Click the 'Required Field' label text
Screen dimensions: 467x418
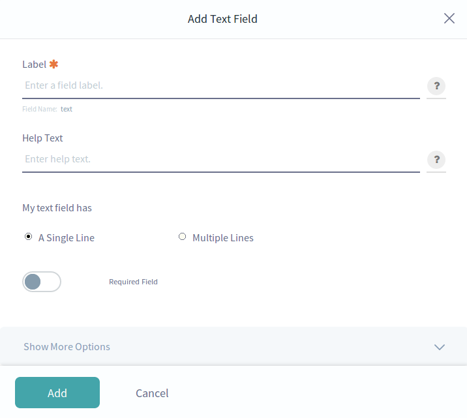133,282
